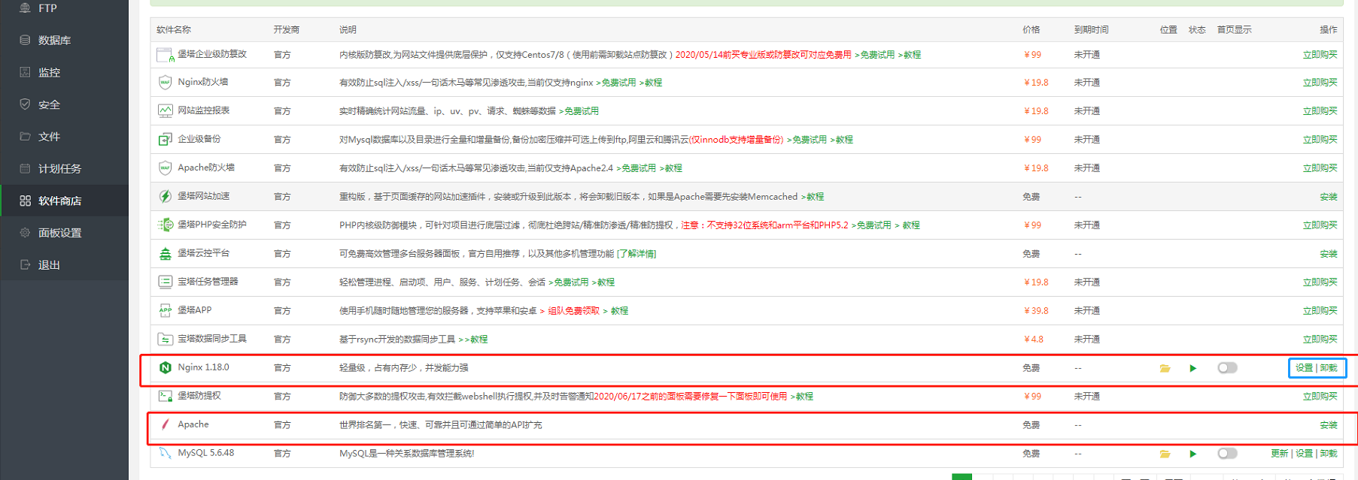Click 立即购买 for 宝塔数据同步工具

1320,340
